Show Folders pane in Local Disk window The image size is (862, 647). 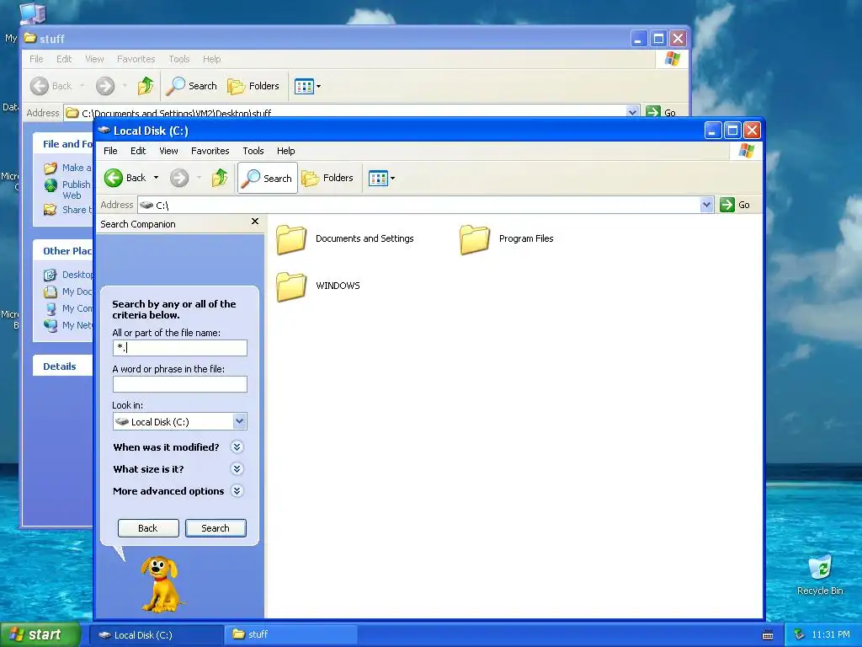(327, 178)
